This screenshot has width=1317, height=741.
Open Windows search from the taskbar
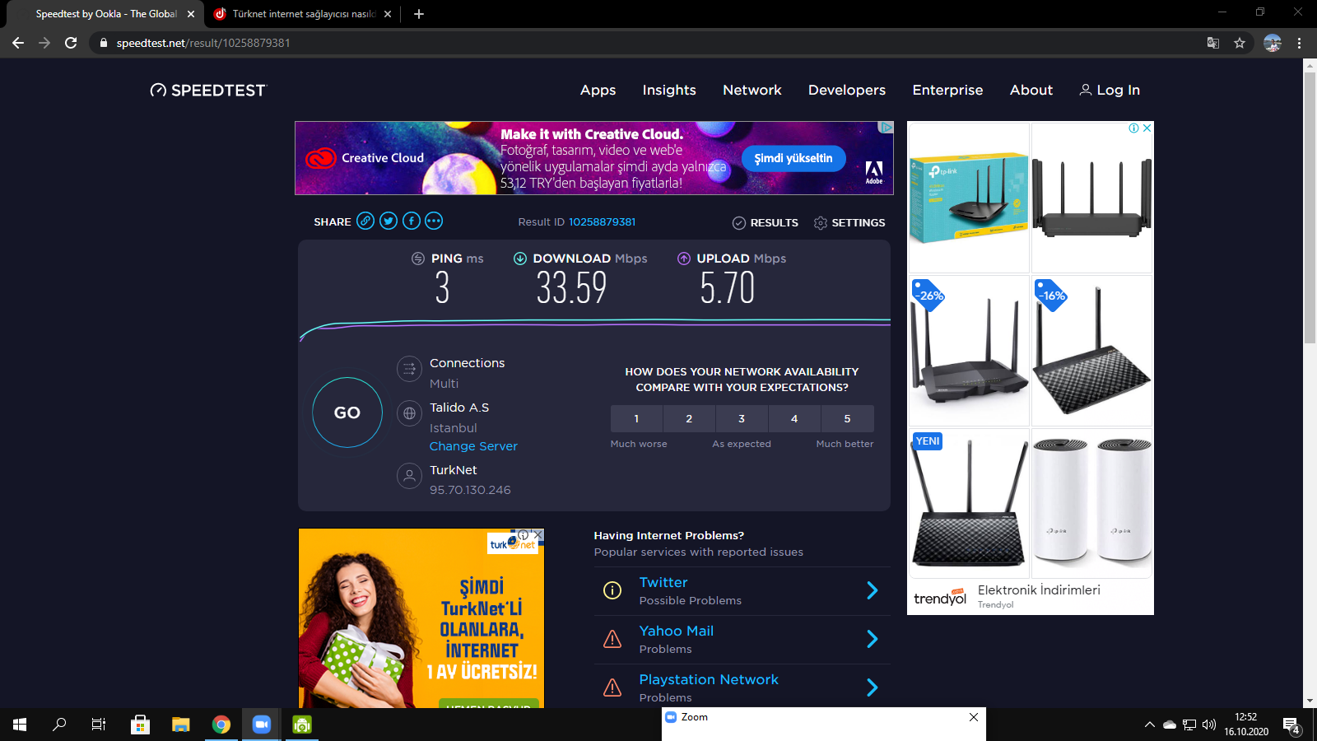click(x=59, y=725)
